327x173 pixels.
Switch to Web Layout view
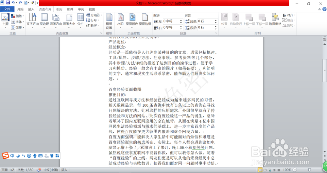coord(269,170)
